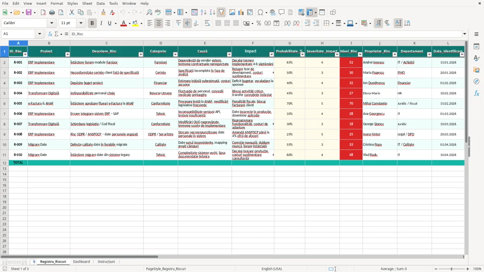
Task: Click the Copy icon
Action: 81,12
